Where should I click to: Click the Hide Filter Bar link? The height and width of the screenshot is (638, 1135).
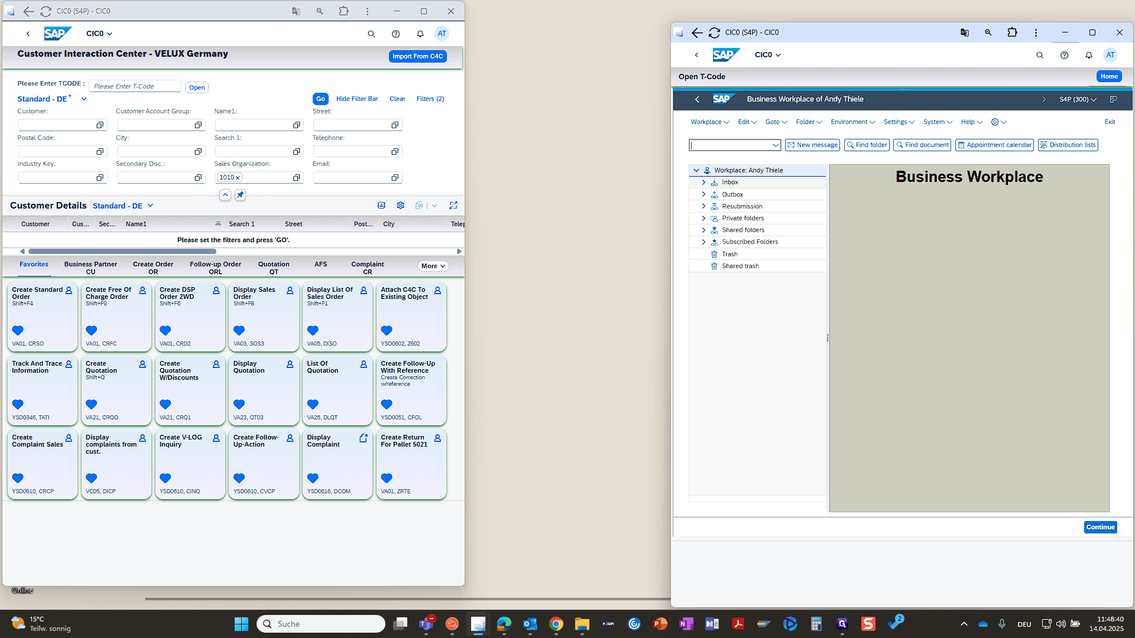pos(357,99)
